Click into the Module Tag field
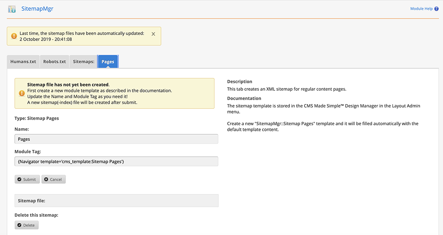 coord(116,161)
